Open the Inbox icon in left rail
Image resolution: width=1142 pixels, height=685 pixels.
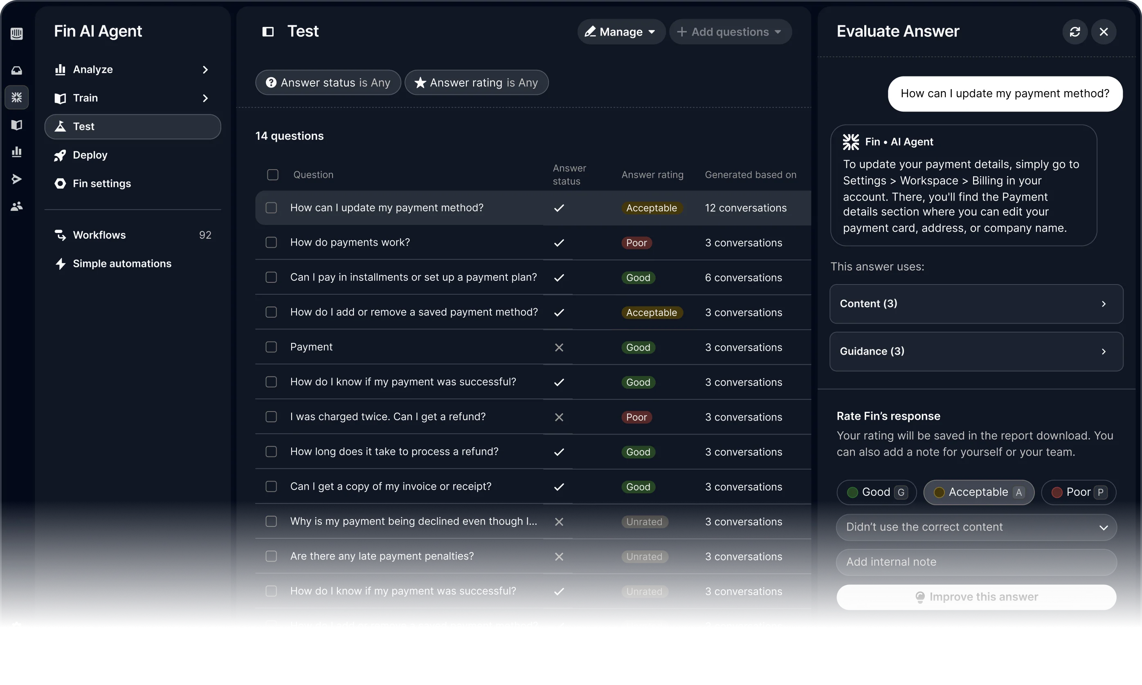(17, 70)
